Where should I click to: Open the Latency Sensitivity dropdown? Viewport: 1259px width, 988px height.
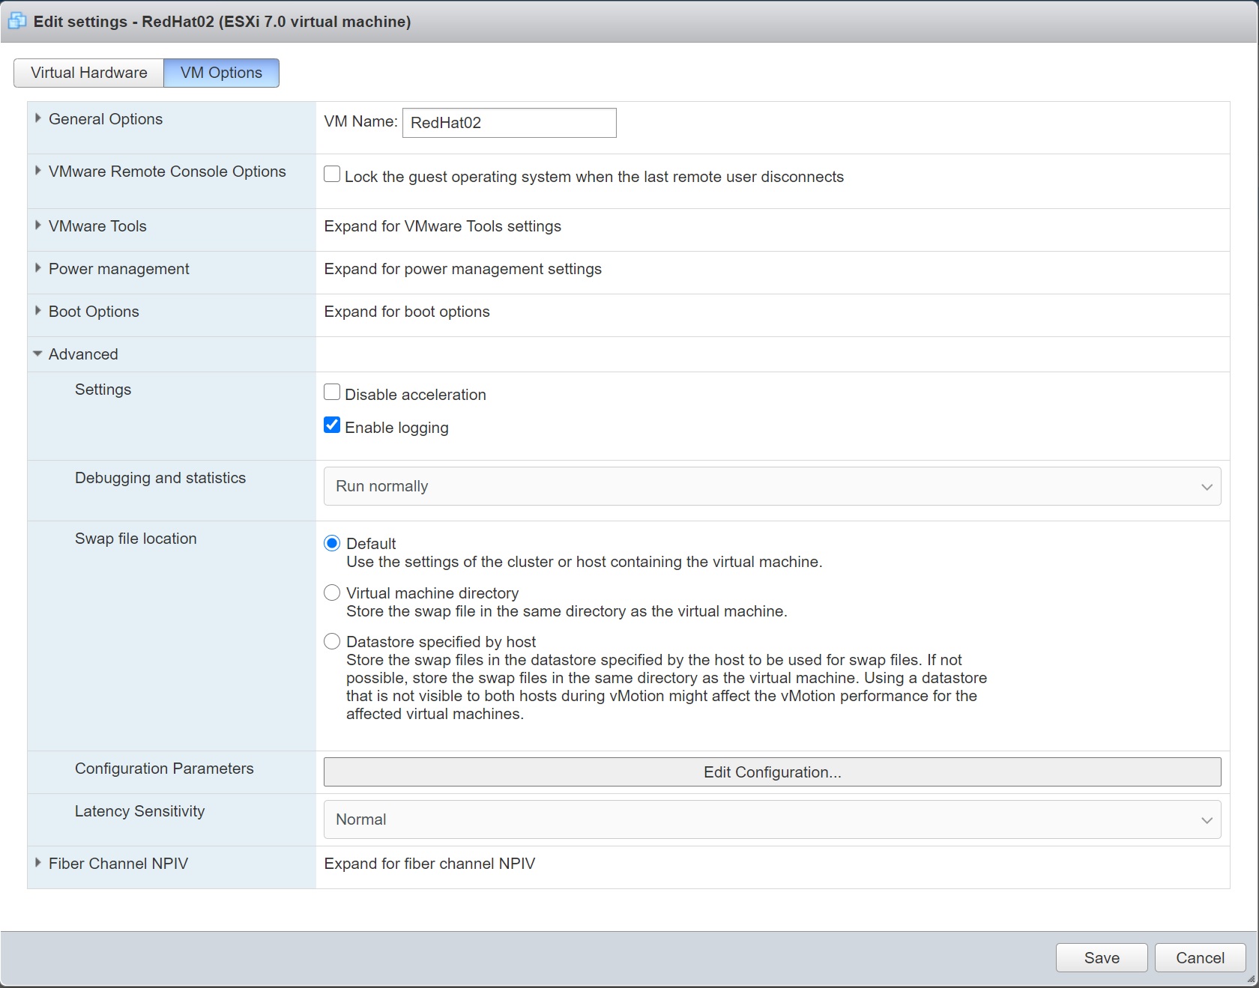click(773, 819)
